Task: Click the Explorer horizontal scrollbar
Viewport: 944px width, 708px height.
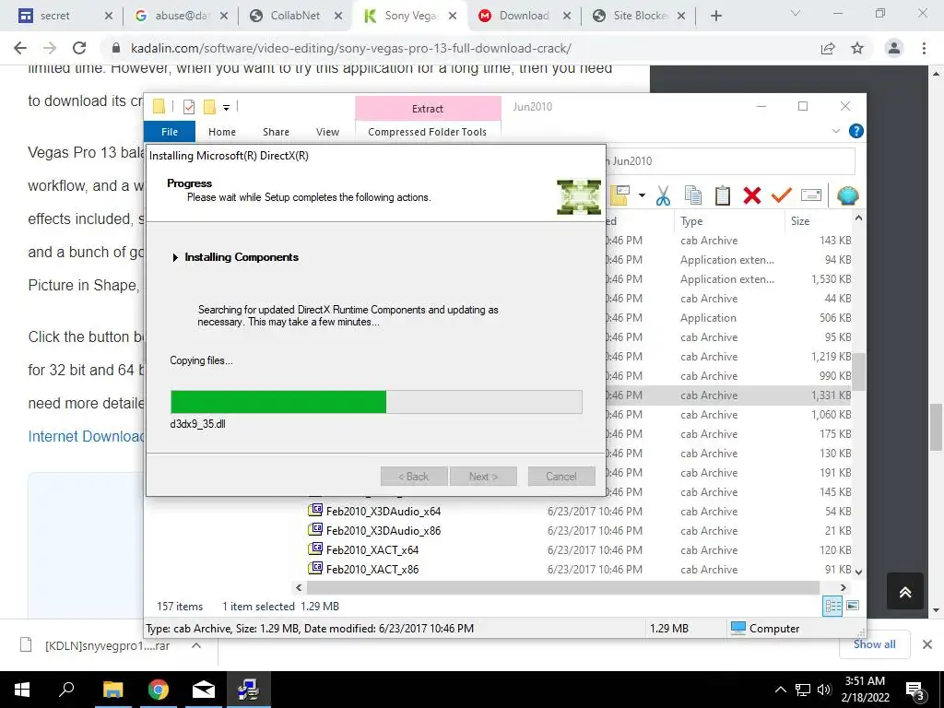Action: 563,587
